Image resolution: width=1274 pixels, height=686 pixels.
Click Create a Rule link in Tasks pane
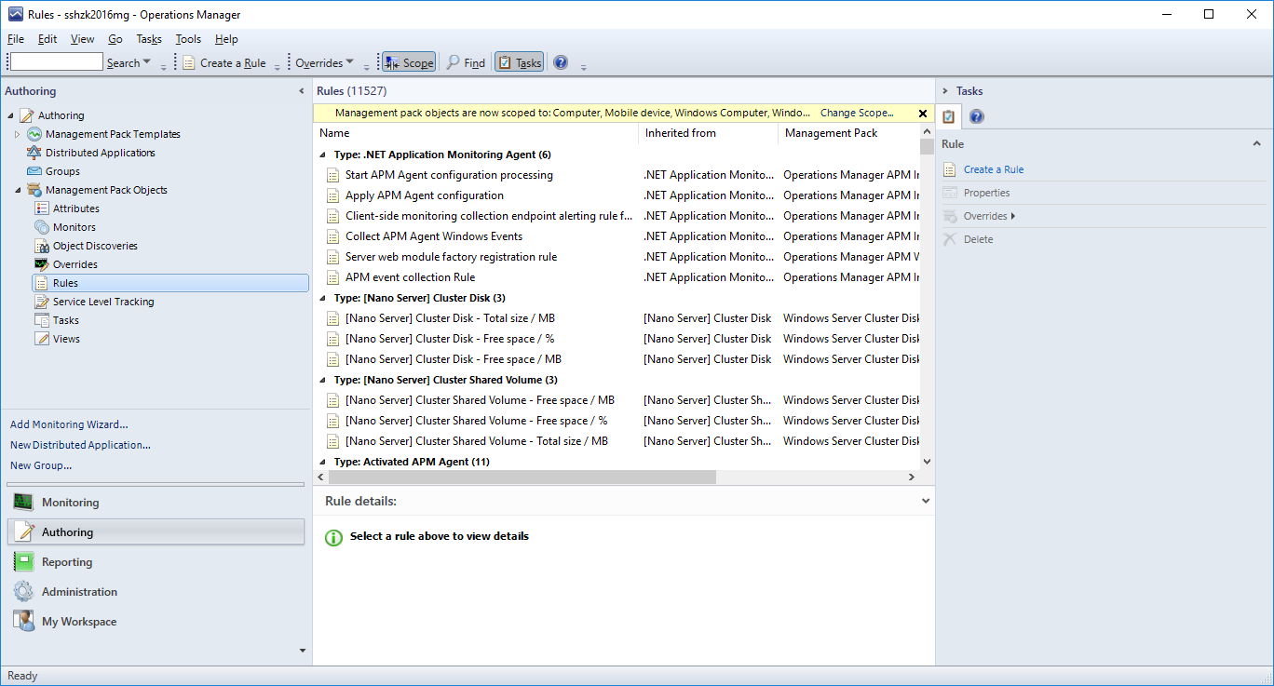click(x=994, y=169)
